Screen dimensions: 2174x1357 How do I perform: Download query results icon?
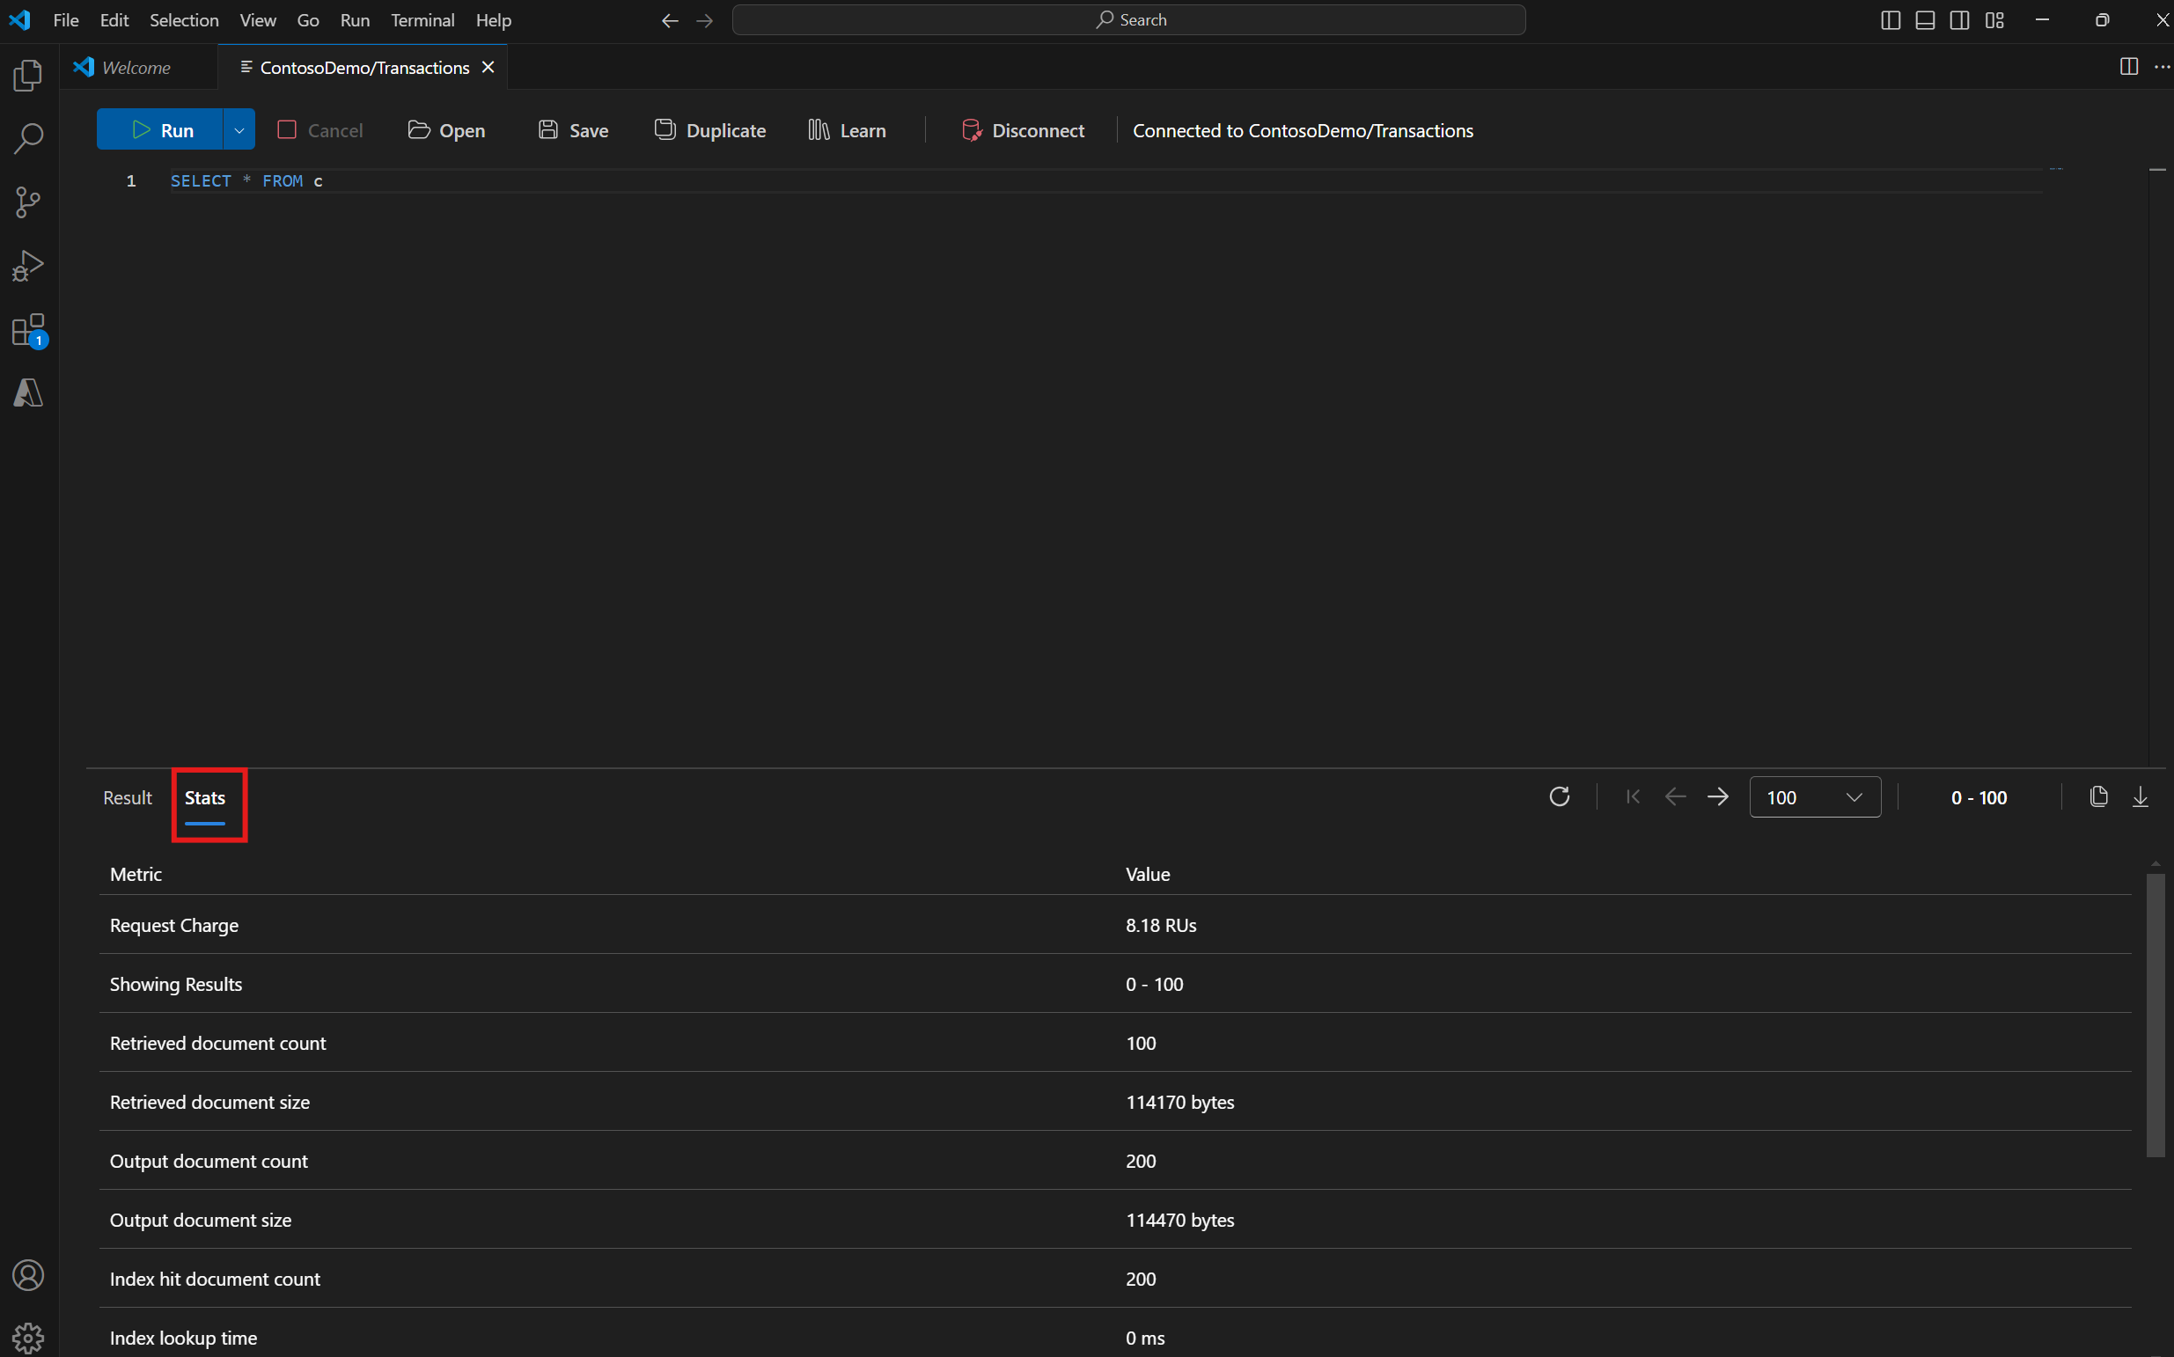[x=2140, y=797]
